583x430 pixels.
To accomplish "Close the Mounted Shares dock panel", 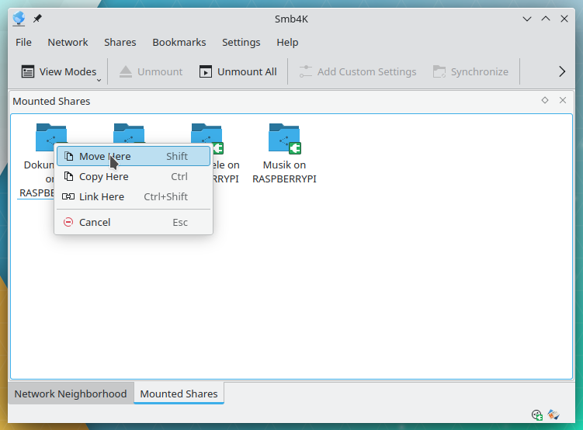I will click(x=563, y=100).
